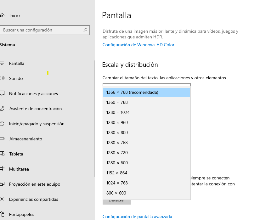Open the Inicio home icon
The width and height of the screenshot is (260, 220).
click(2, 15)
